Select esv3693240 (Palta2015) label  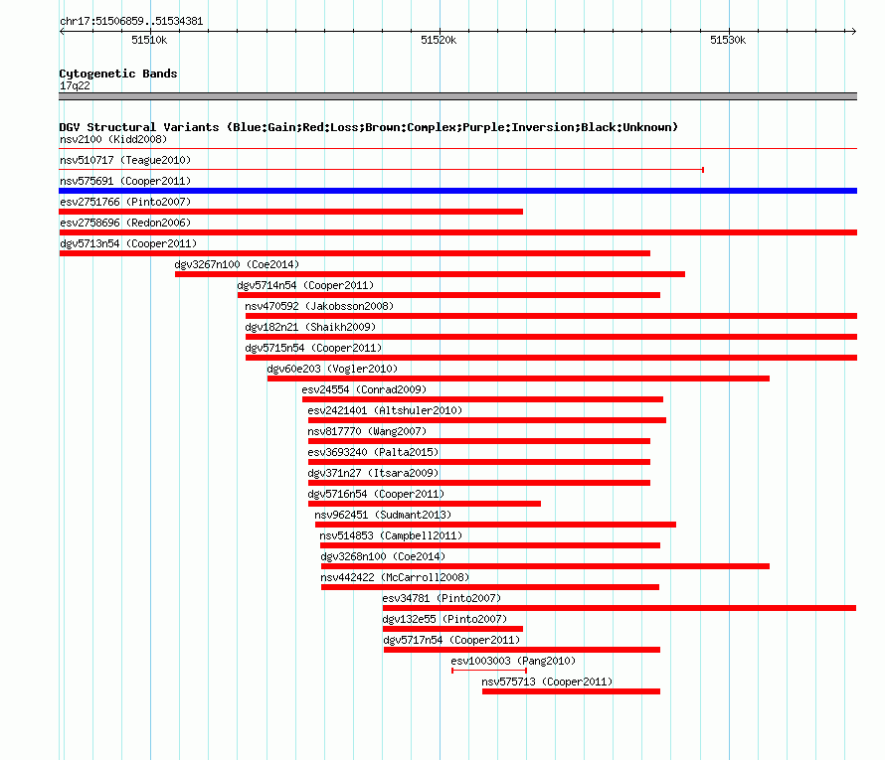[373, 452]
